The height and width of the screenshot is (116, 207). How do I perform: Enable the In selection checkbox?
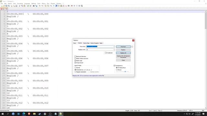[106, 53]
